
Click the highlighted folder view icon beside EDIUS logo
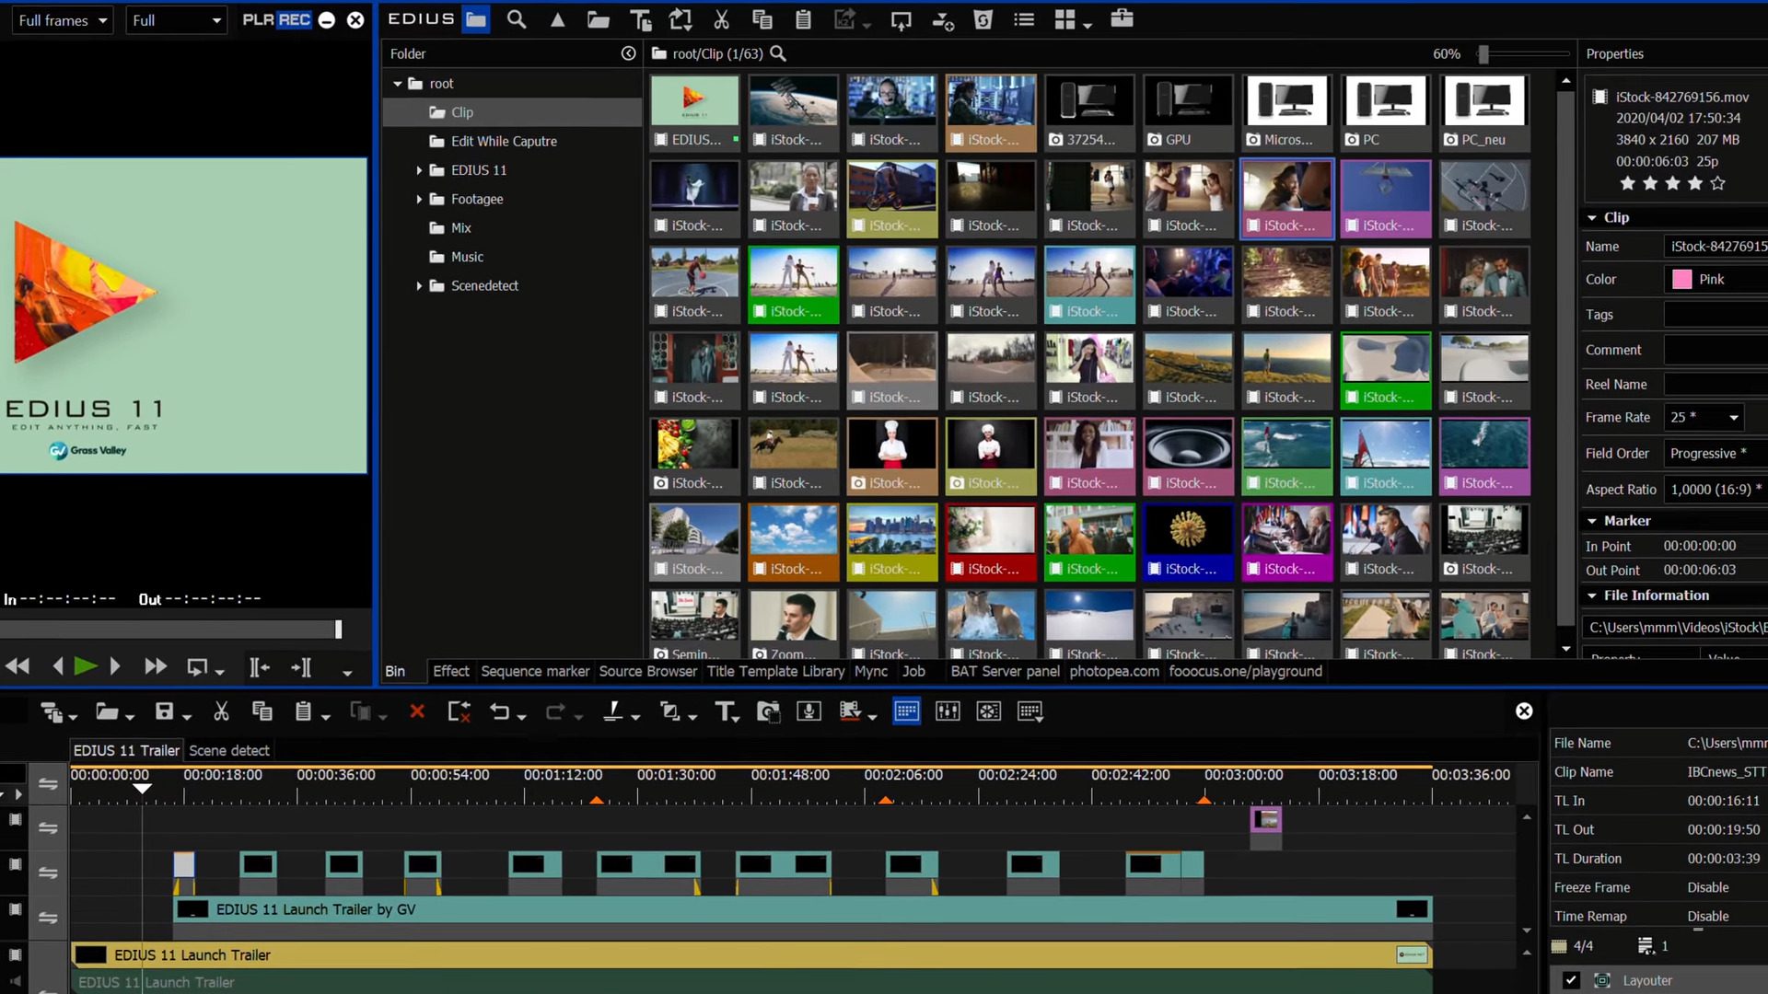tap(476, 19)
